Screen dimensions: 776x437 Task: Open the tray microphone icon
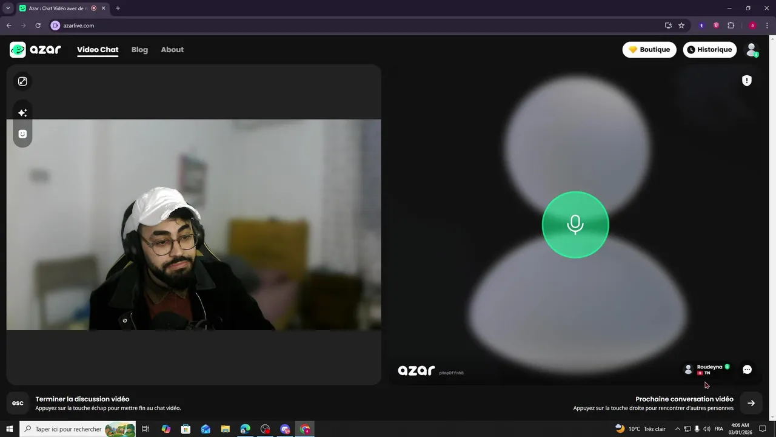coord(697,429)
